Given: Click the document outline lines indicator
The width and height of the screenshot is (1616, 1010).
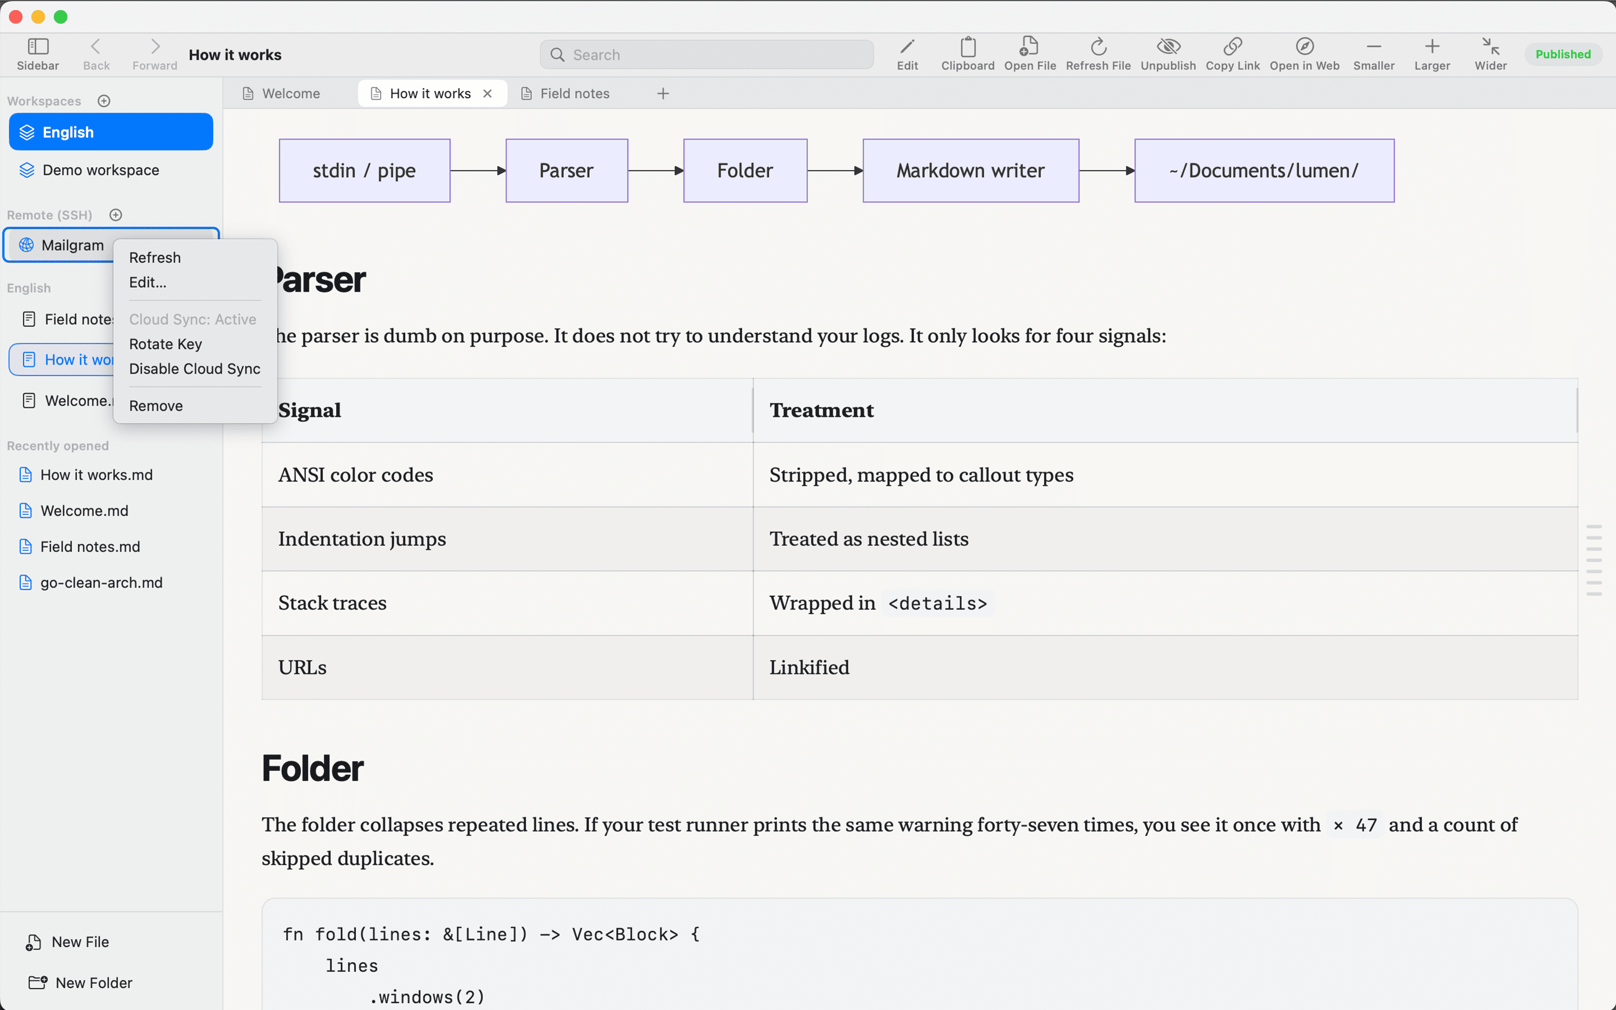Looking at the screenshot, I should [1594, 561].
